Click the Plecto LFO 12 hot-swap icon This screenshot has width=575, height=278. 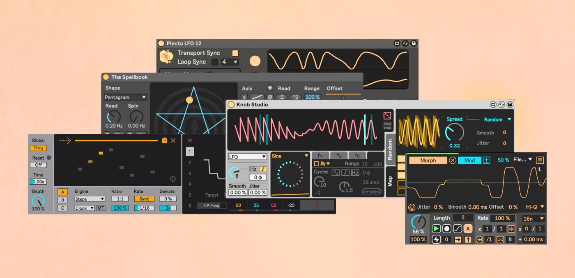pos(405,43)
